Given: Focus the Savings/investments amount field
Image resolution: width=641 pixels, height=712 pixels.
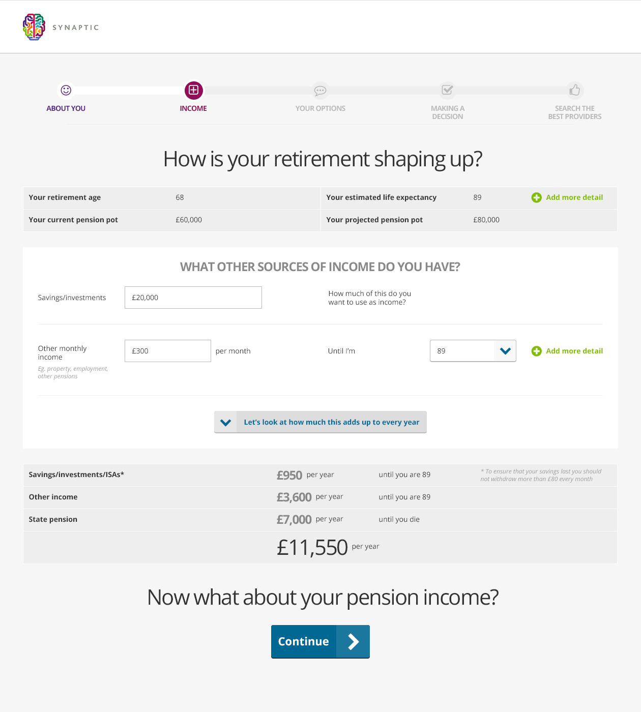Looking at the screenshot, I should point(193,298).
